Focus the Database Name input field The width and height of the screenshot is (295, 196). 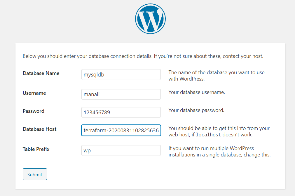pos(121,74)
